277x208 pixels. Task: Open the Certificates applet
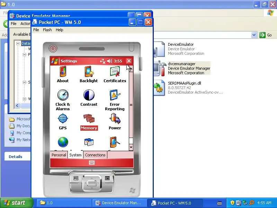click(115, 74)
